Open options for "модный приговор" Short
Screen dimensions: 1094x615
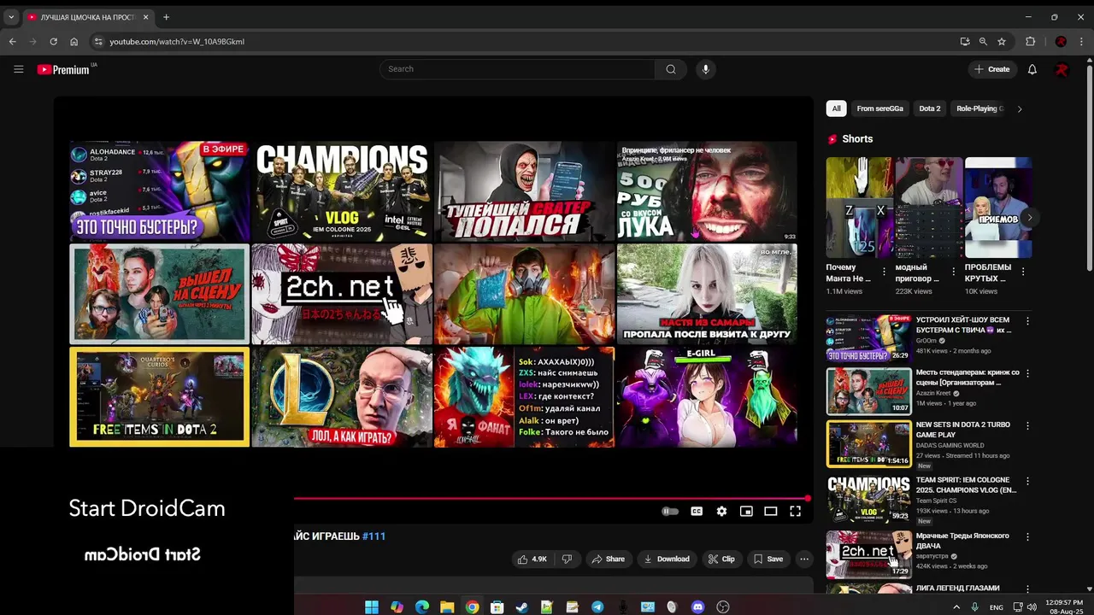click(954, 272)
